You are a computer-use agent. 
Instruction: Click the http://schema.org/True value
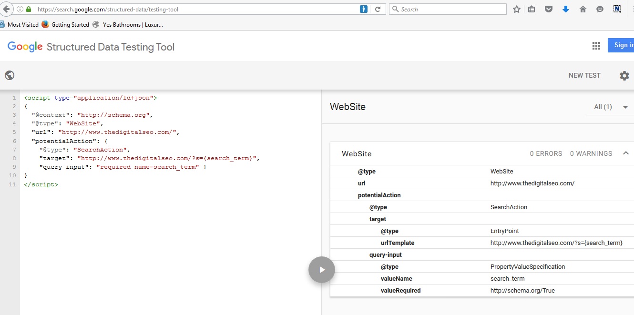pyautogui.click(x=522, y=290)
